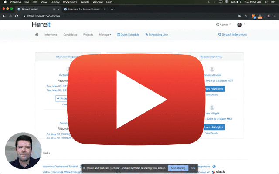Open the Window menu
279x174 pixels.
98,2
